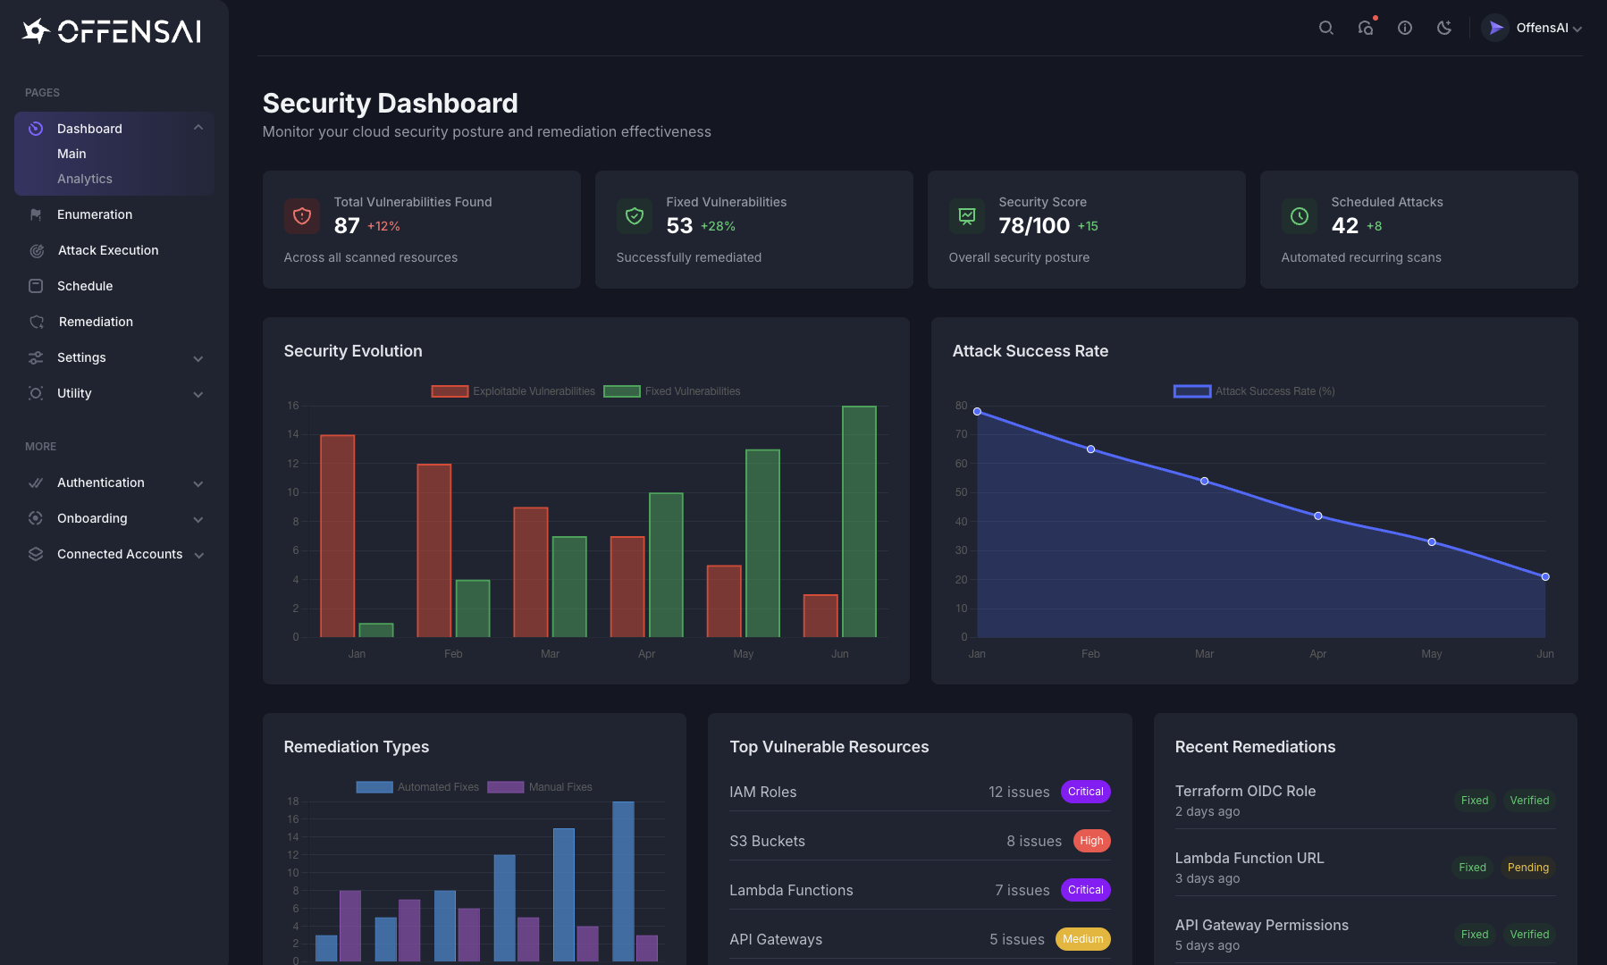The width and height of the screenshot is (1607, 965).
Task: Hide Fixed Vulnerabilities series via legend
Action: pos(622,391)
